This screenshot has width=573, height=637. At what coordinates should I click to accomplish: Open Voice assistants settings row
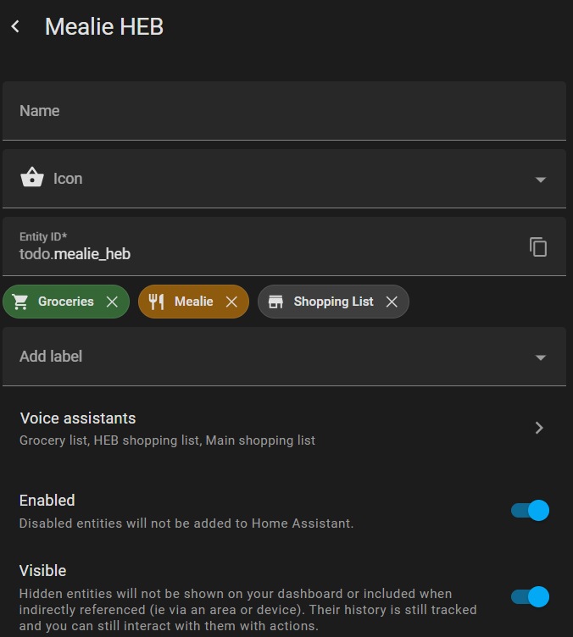284,429
